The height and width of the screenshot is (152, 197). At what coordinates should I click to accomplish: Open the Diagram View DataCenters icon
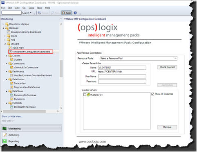(11, 87)
